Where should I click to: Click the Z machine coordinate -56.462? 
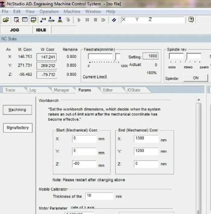coord(25,74)
